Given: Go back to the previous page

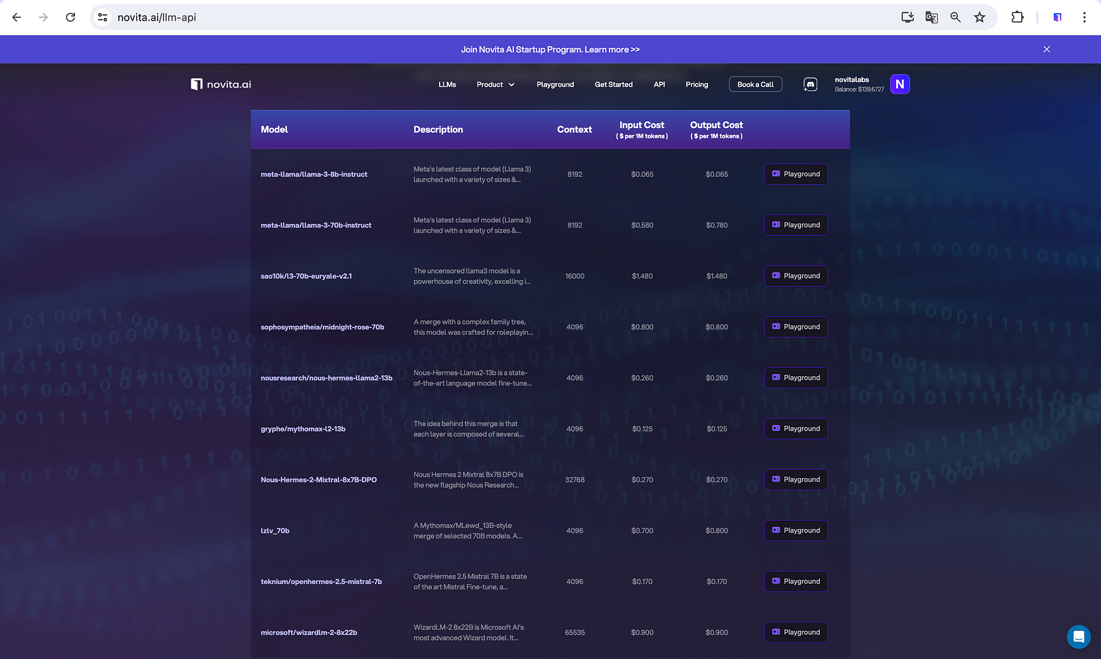Looking at the screenshot, I should [17, 17].
